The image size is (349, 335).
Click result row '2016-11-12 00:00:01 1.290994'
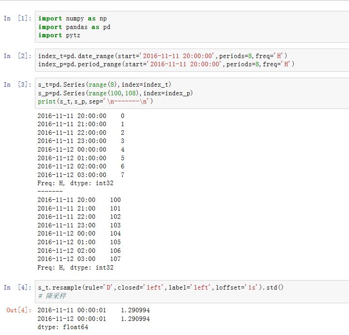coord(93,319)
